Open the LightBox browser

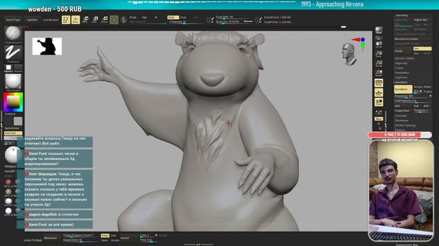(x=32, y=20)
